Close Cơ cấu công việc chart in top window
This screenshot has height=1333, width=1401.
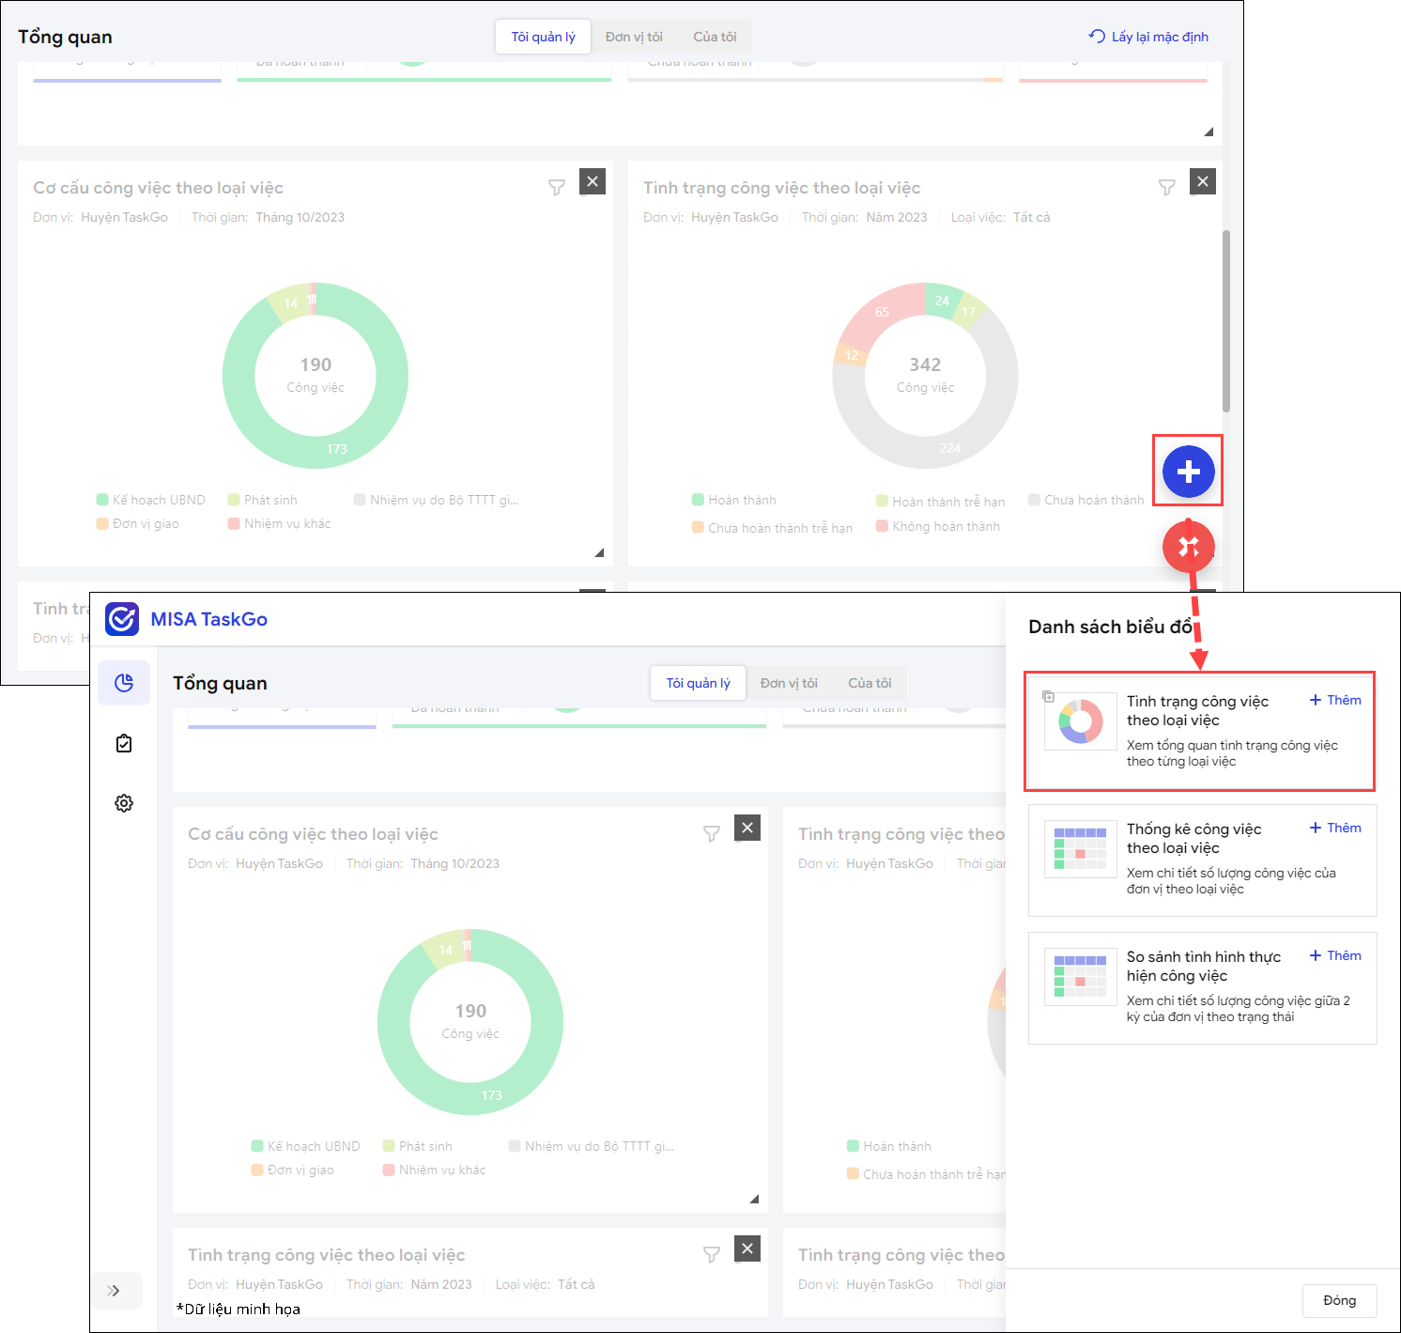click(x=593, y=181)
